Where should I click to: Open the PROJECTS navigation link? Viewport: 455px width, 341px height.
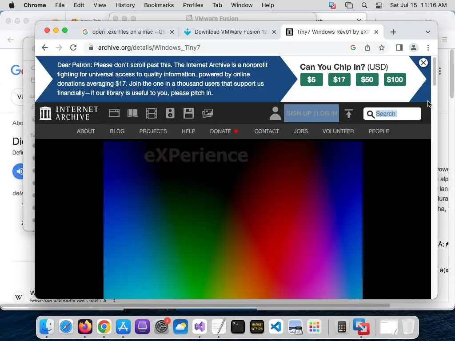click(x=153, y=131)
